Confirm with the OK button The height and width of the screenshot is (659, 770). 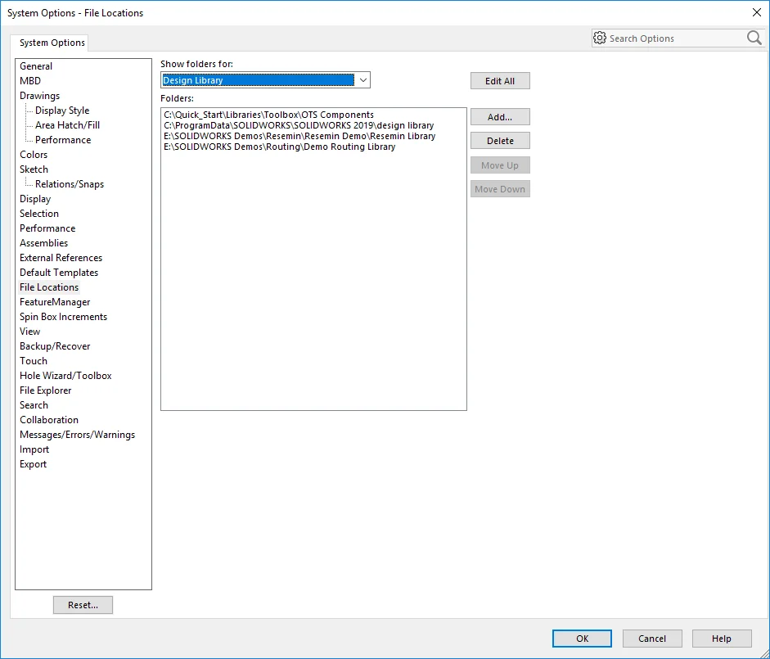pyautogui.click(x=582, y=639)
